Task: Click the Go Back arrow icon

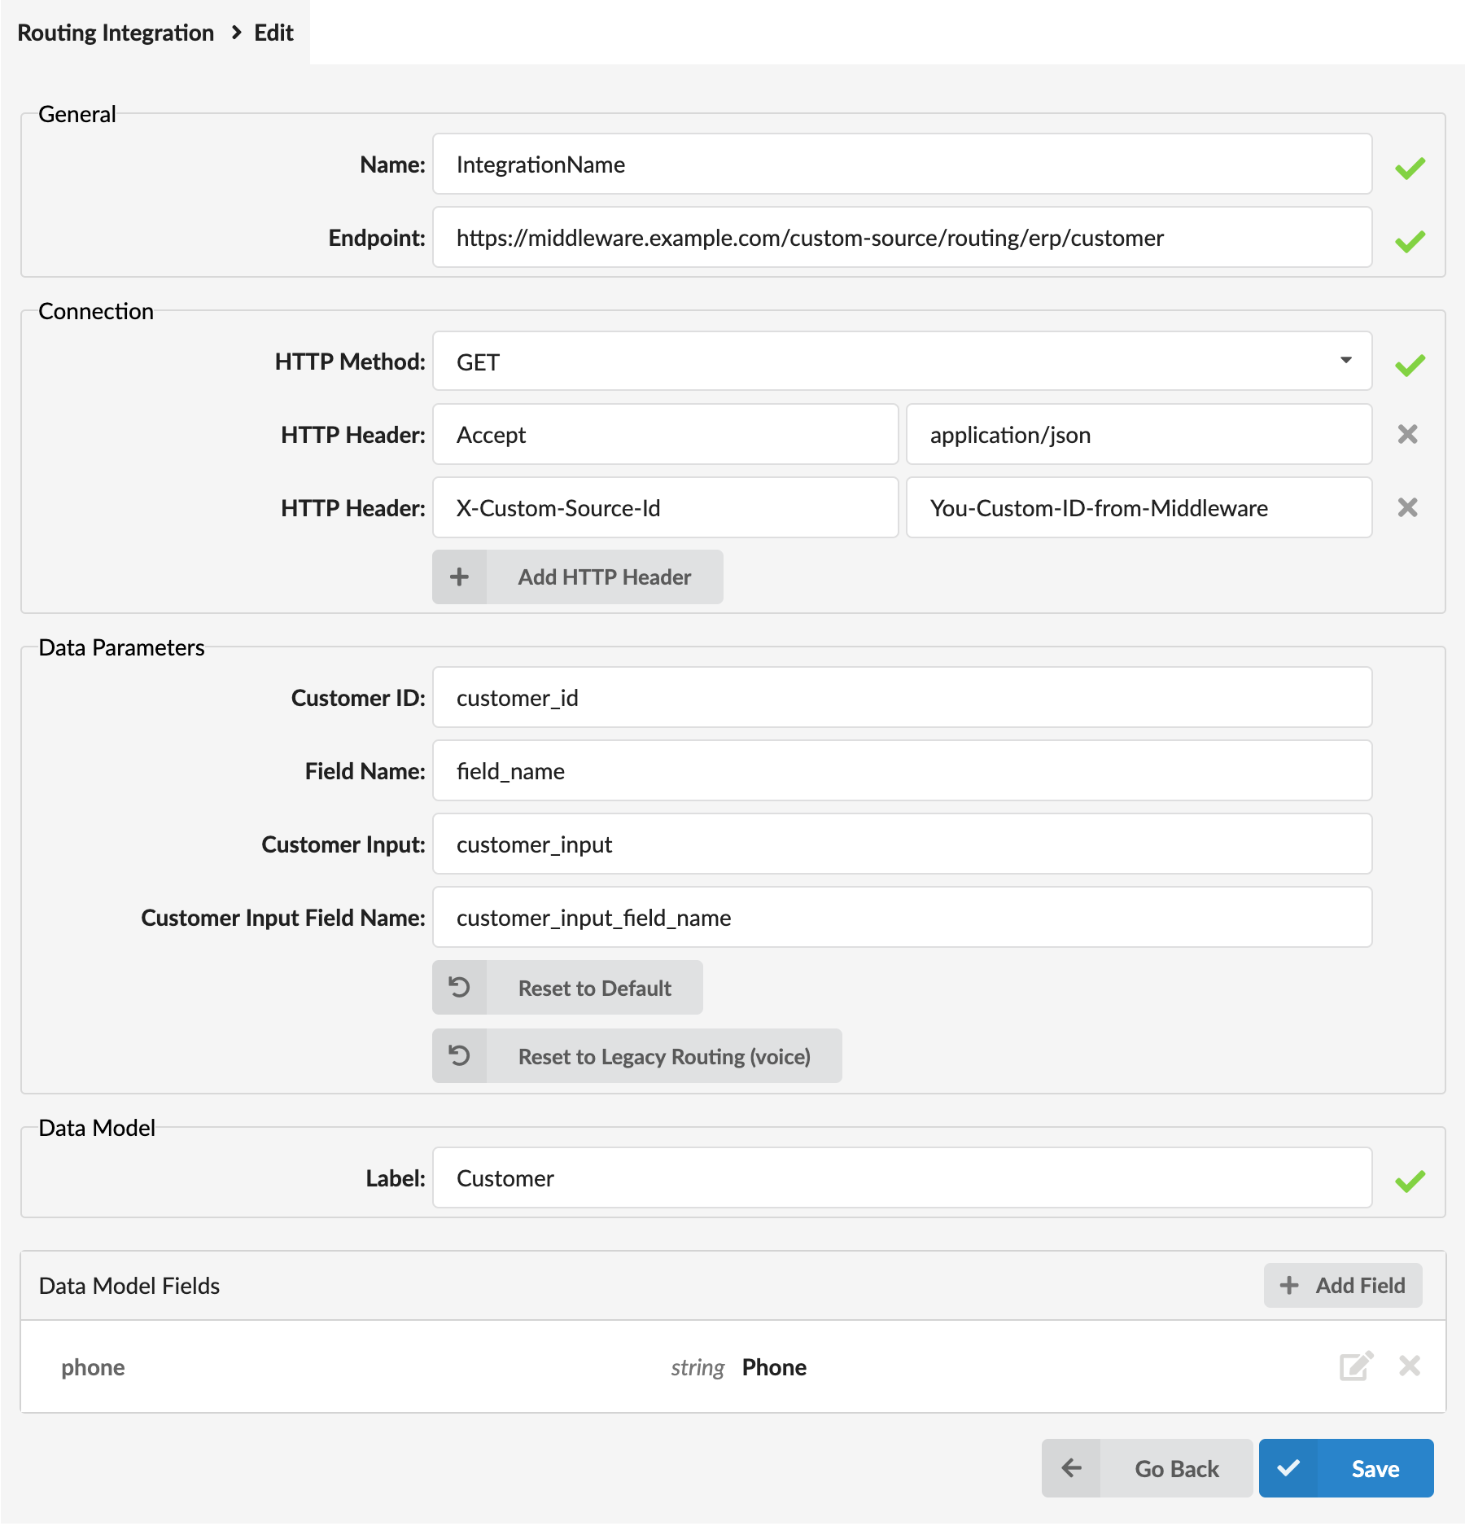Action: (x=1071, y=1468)
